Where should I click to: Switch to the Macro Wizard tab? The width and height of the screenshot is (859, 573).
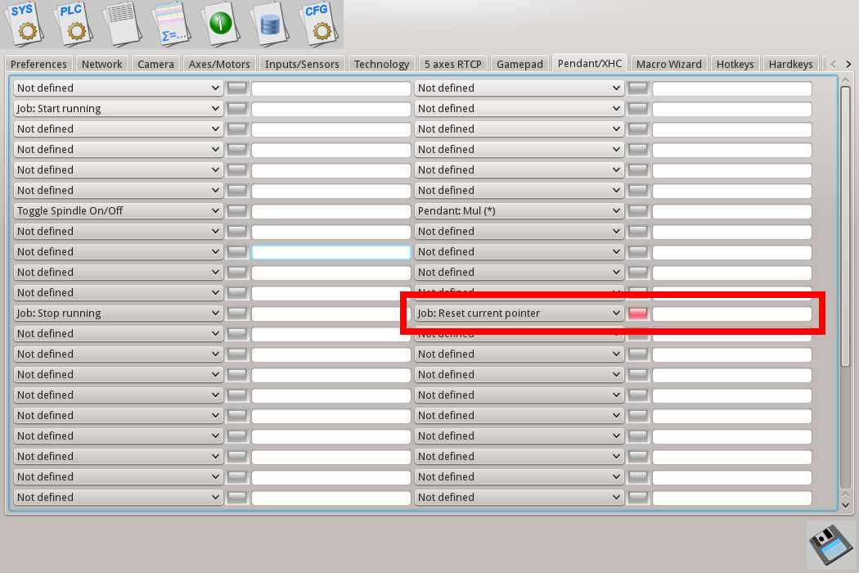click(668, 64)
